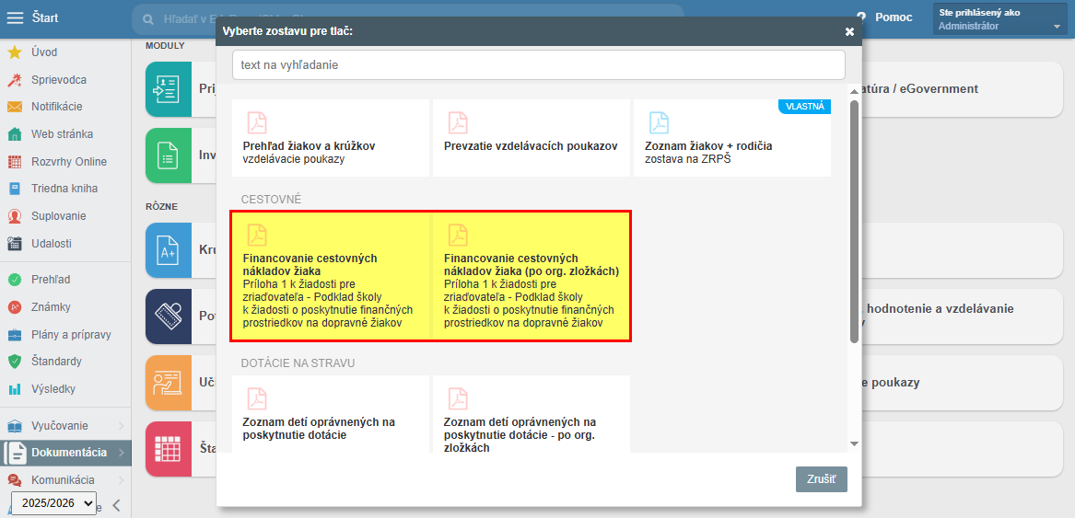The height and width of the screenshot is (518, 1075).
Task: Select Financovanie cestovných nákladov žiaka report
Action: pos(331,277)
